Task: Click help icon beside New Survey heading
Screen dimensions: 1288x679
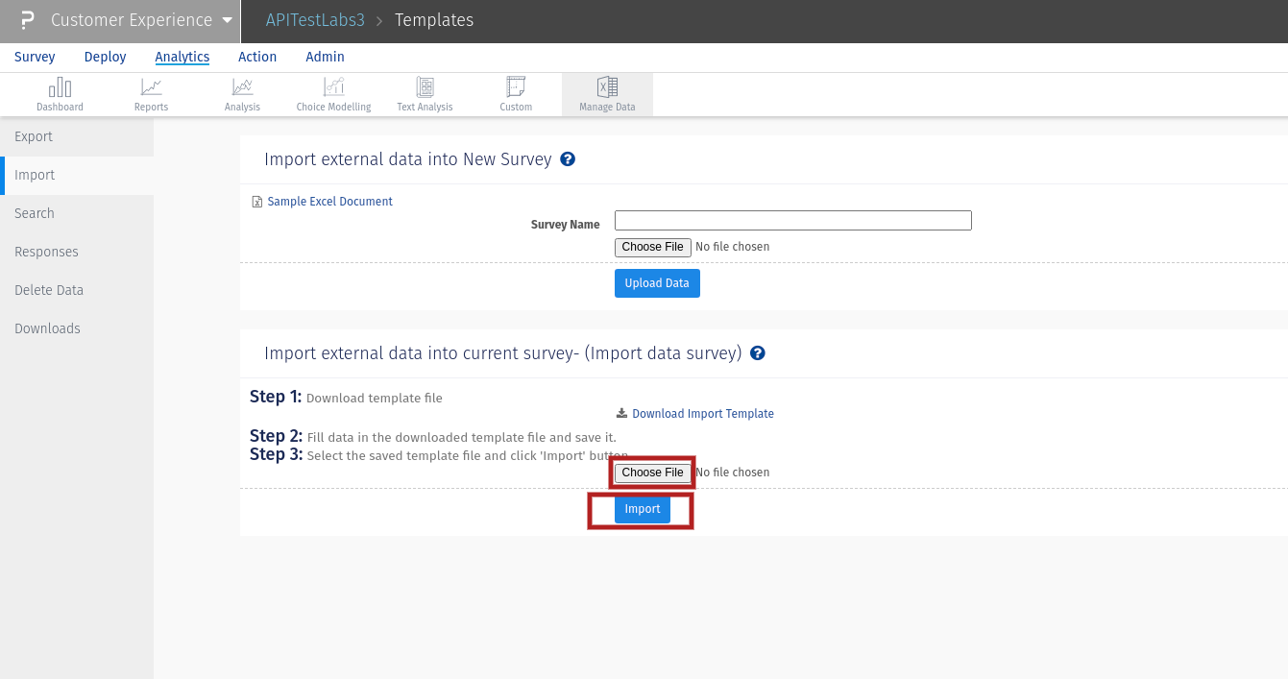Action: [x=568, y=159]
